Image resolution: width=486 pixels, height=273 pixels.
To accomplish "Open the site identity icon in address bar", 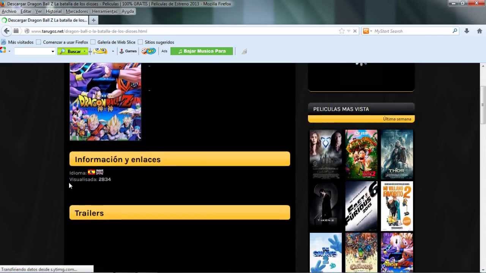I will coord(27,31).
